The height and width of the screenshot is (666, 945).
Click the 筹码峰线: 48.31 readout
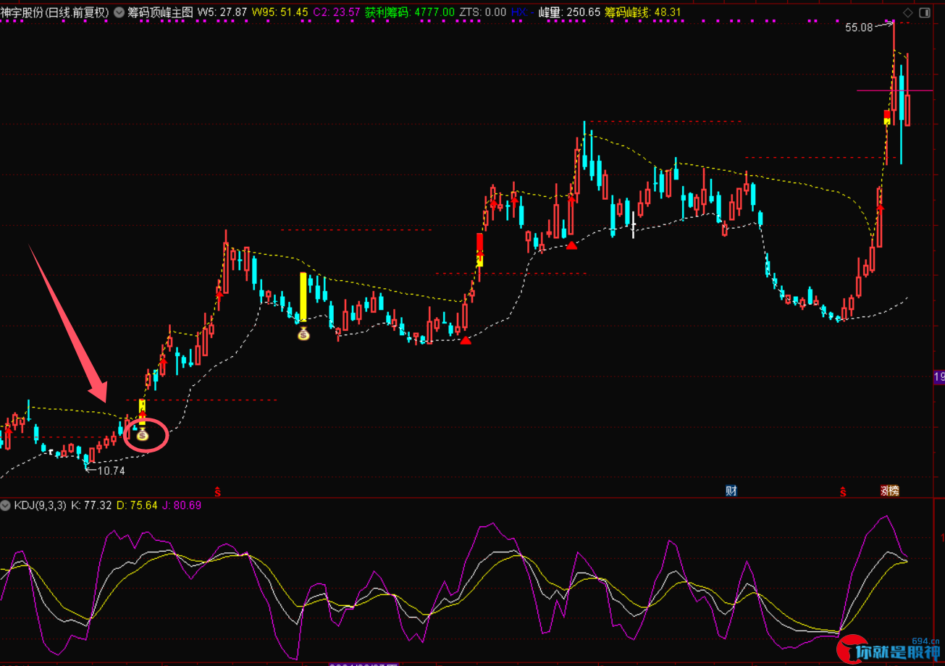point(643,12)
